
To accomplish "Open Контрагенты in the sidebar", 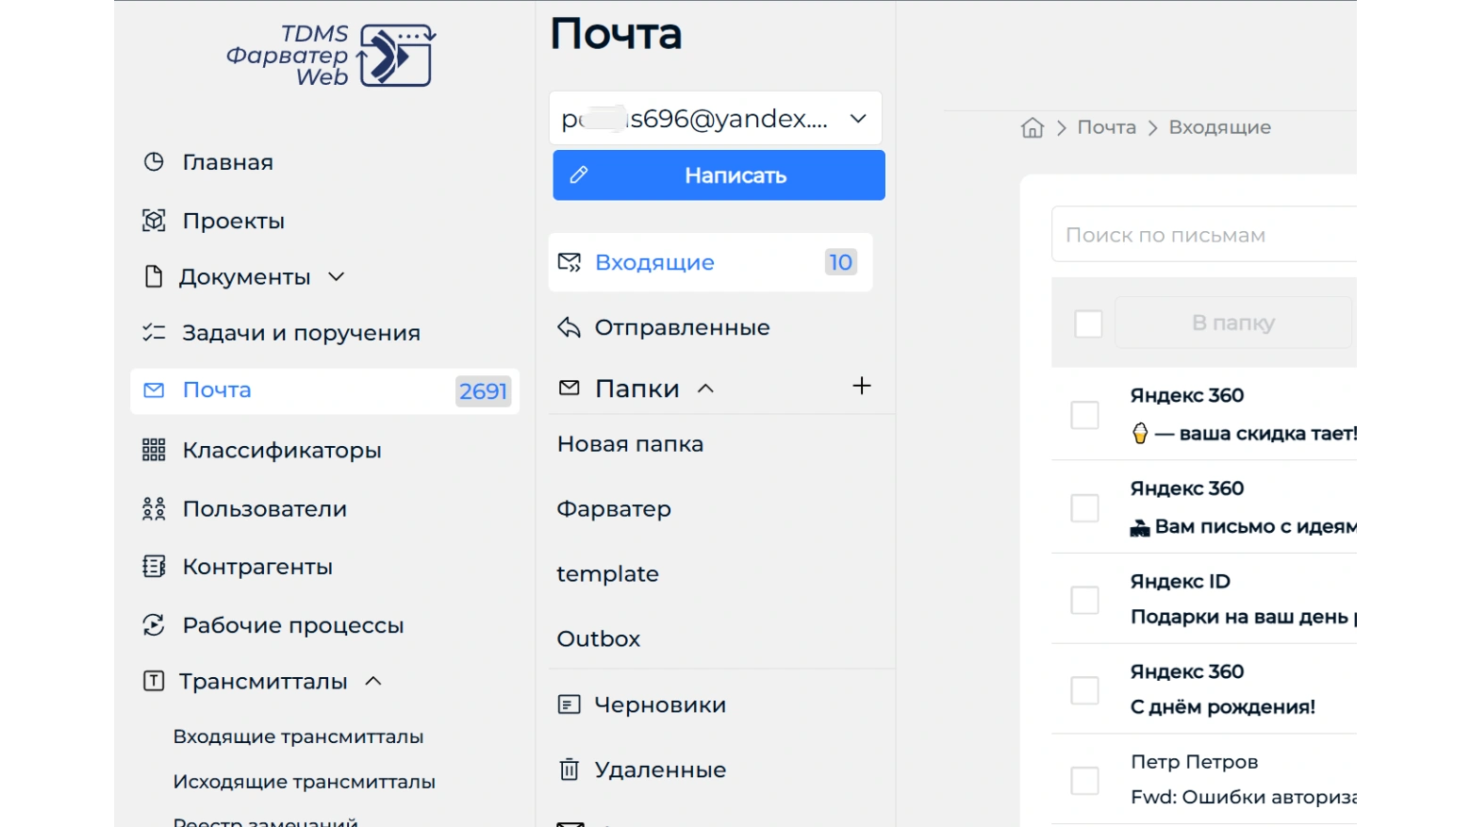I will coord(257,567).
